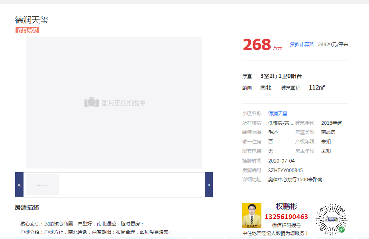The height and width of the screenshot is (239, 369).
Task: Click the 3室2厅1卫0阳台 layout text
Action: tap(281, 76)
